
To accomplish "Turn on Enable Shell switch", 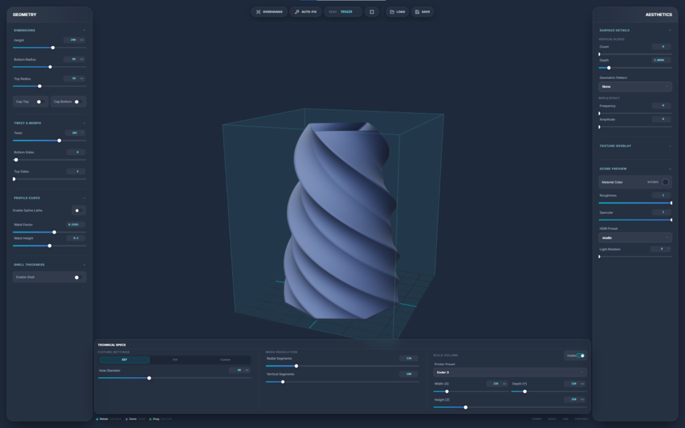I will coord(78,277).
